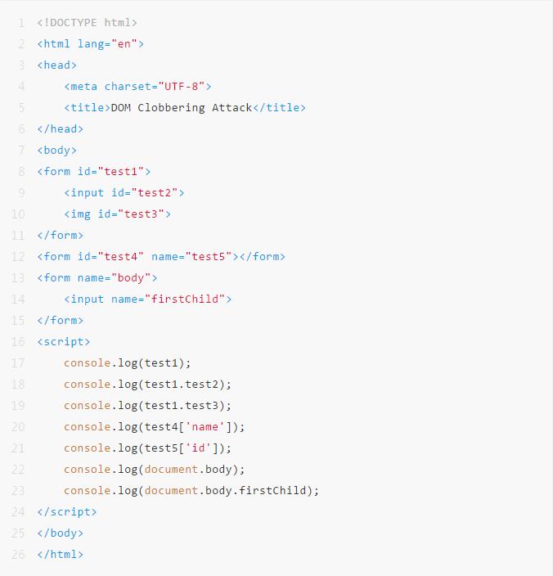Click the html lang="en" opening tag

(x=90, y=44)
